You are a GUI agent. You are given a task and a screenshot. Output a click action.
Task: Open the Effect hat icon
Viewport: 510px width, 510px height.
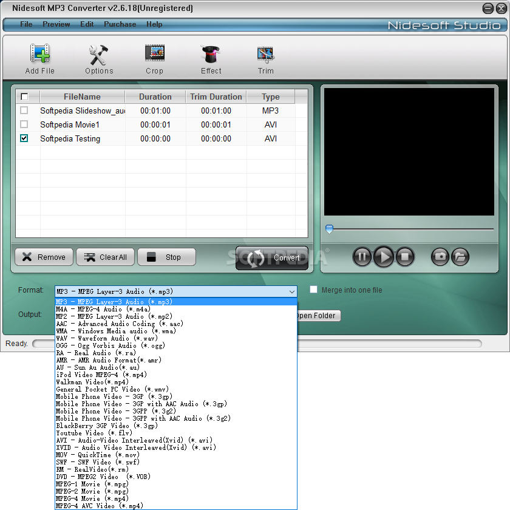tap(211, 58)
